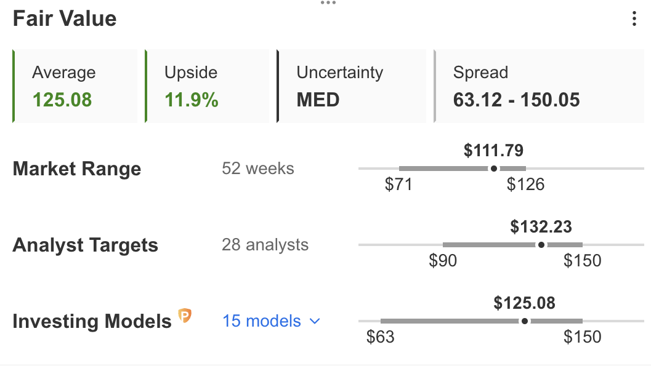Click the Analyst Targets slider dot
The image size is (651, 366).
pyautogui.click(x=541, y=245)
